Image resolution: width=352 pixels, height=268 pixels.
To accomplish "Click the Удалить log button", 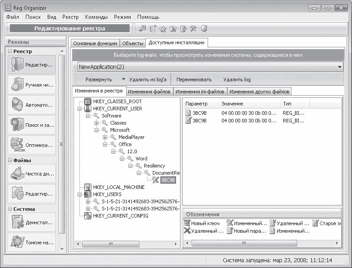I will click(237, 80).
